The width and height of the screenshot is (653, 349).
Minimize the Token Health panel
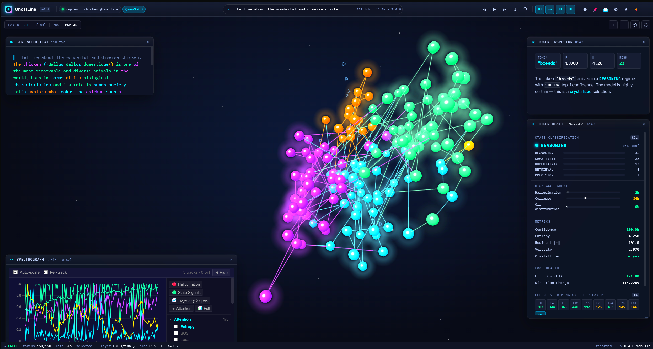636,124
